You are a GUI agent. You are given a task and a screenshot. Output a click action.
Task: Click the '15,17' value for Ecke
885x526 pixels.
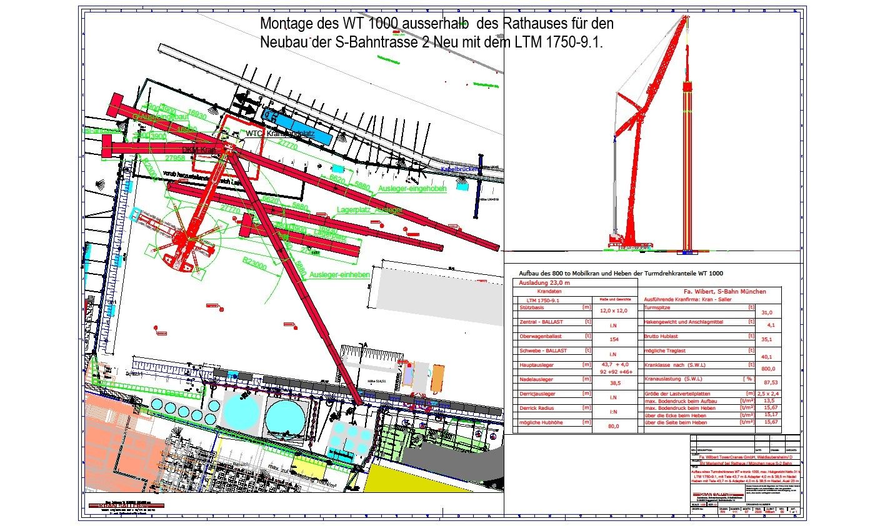click(x=770, y=415)
